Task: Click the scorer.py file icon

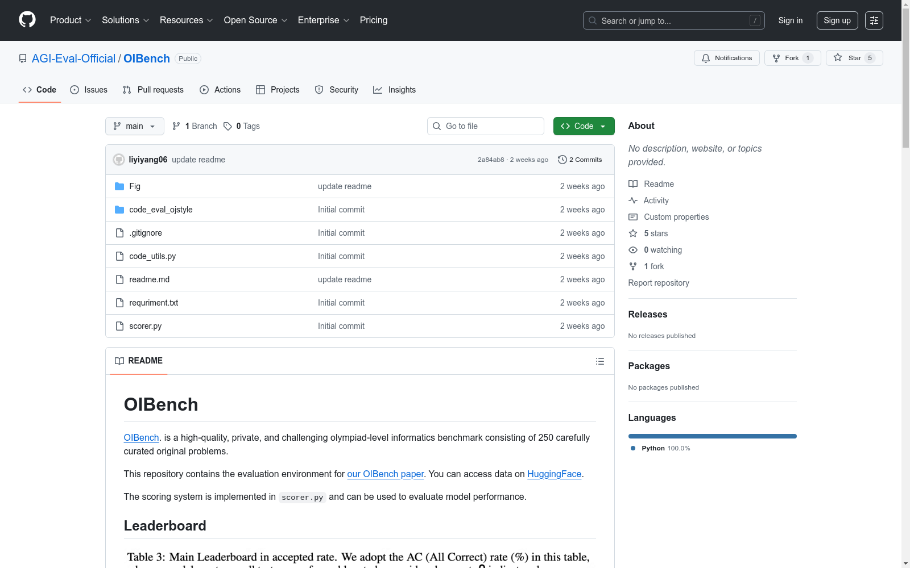Action: pyautogui.click(x=119, y=326)
